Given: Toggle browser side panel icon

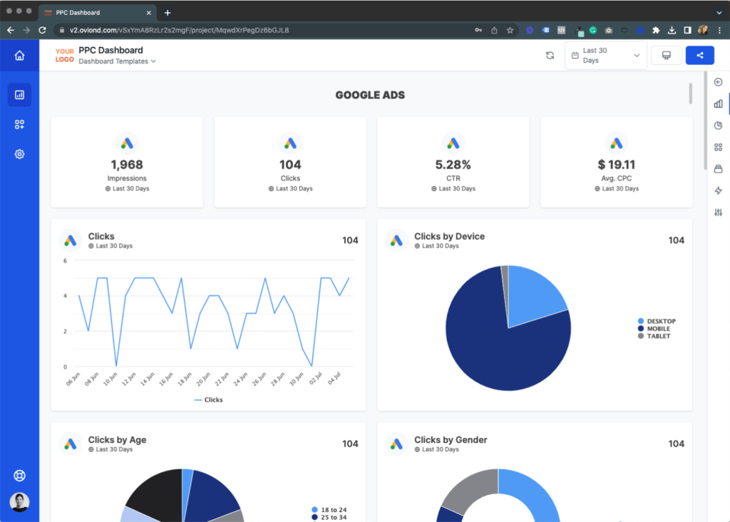Looking at the screenshot, I should click(687, 30).
